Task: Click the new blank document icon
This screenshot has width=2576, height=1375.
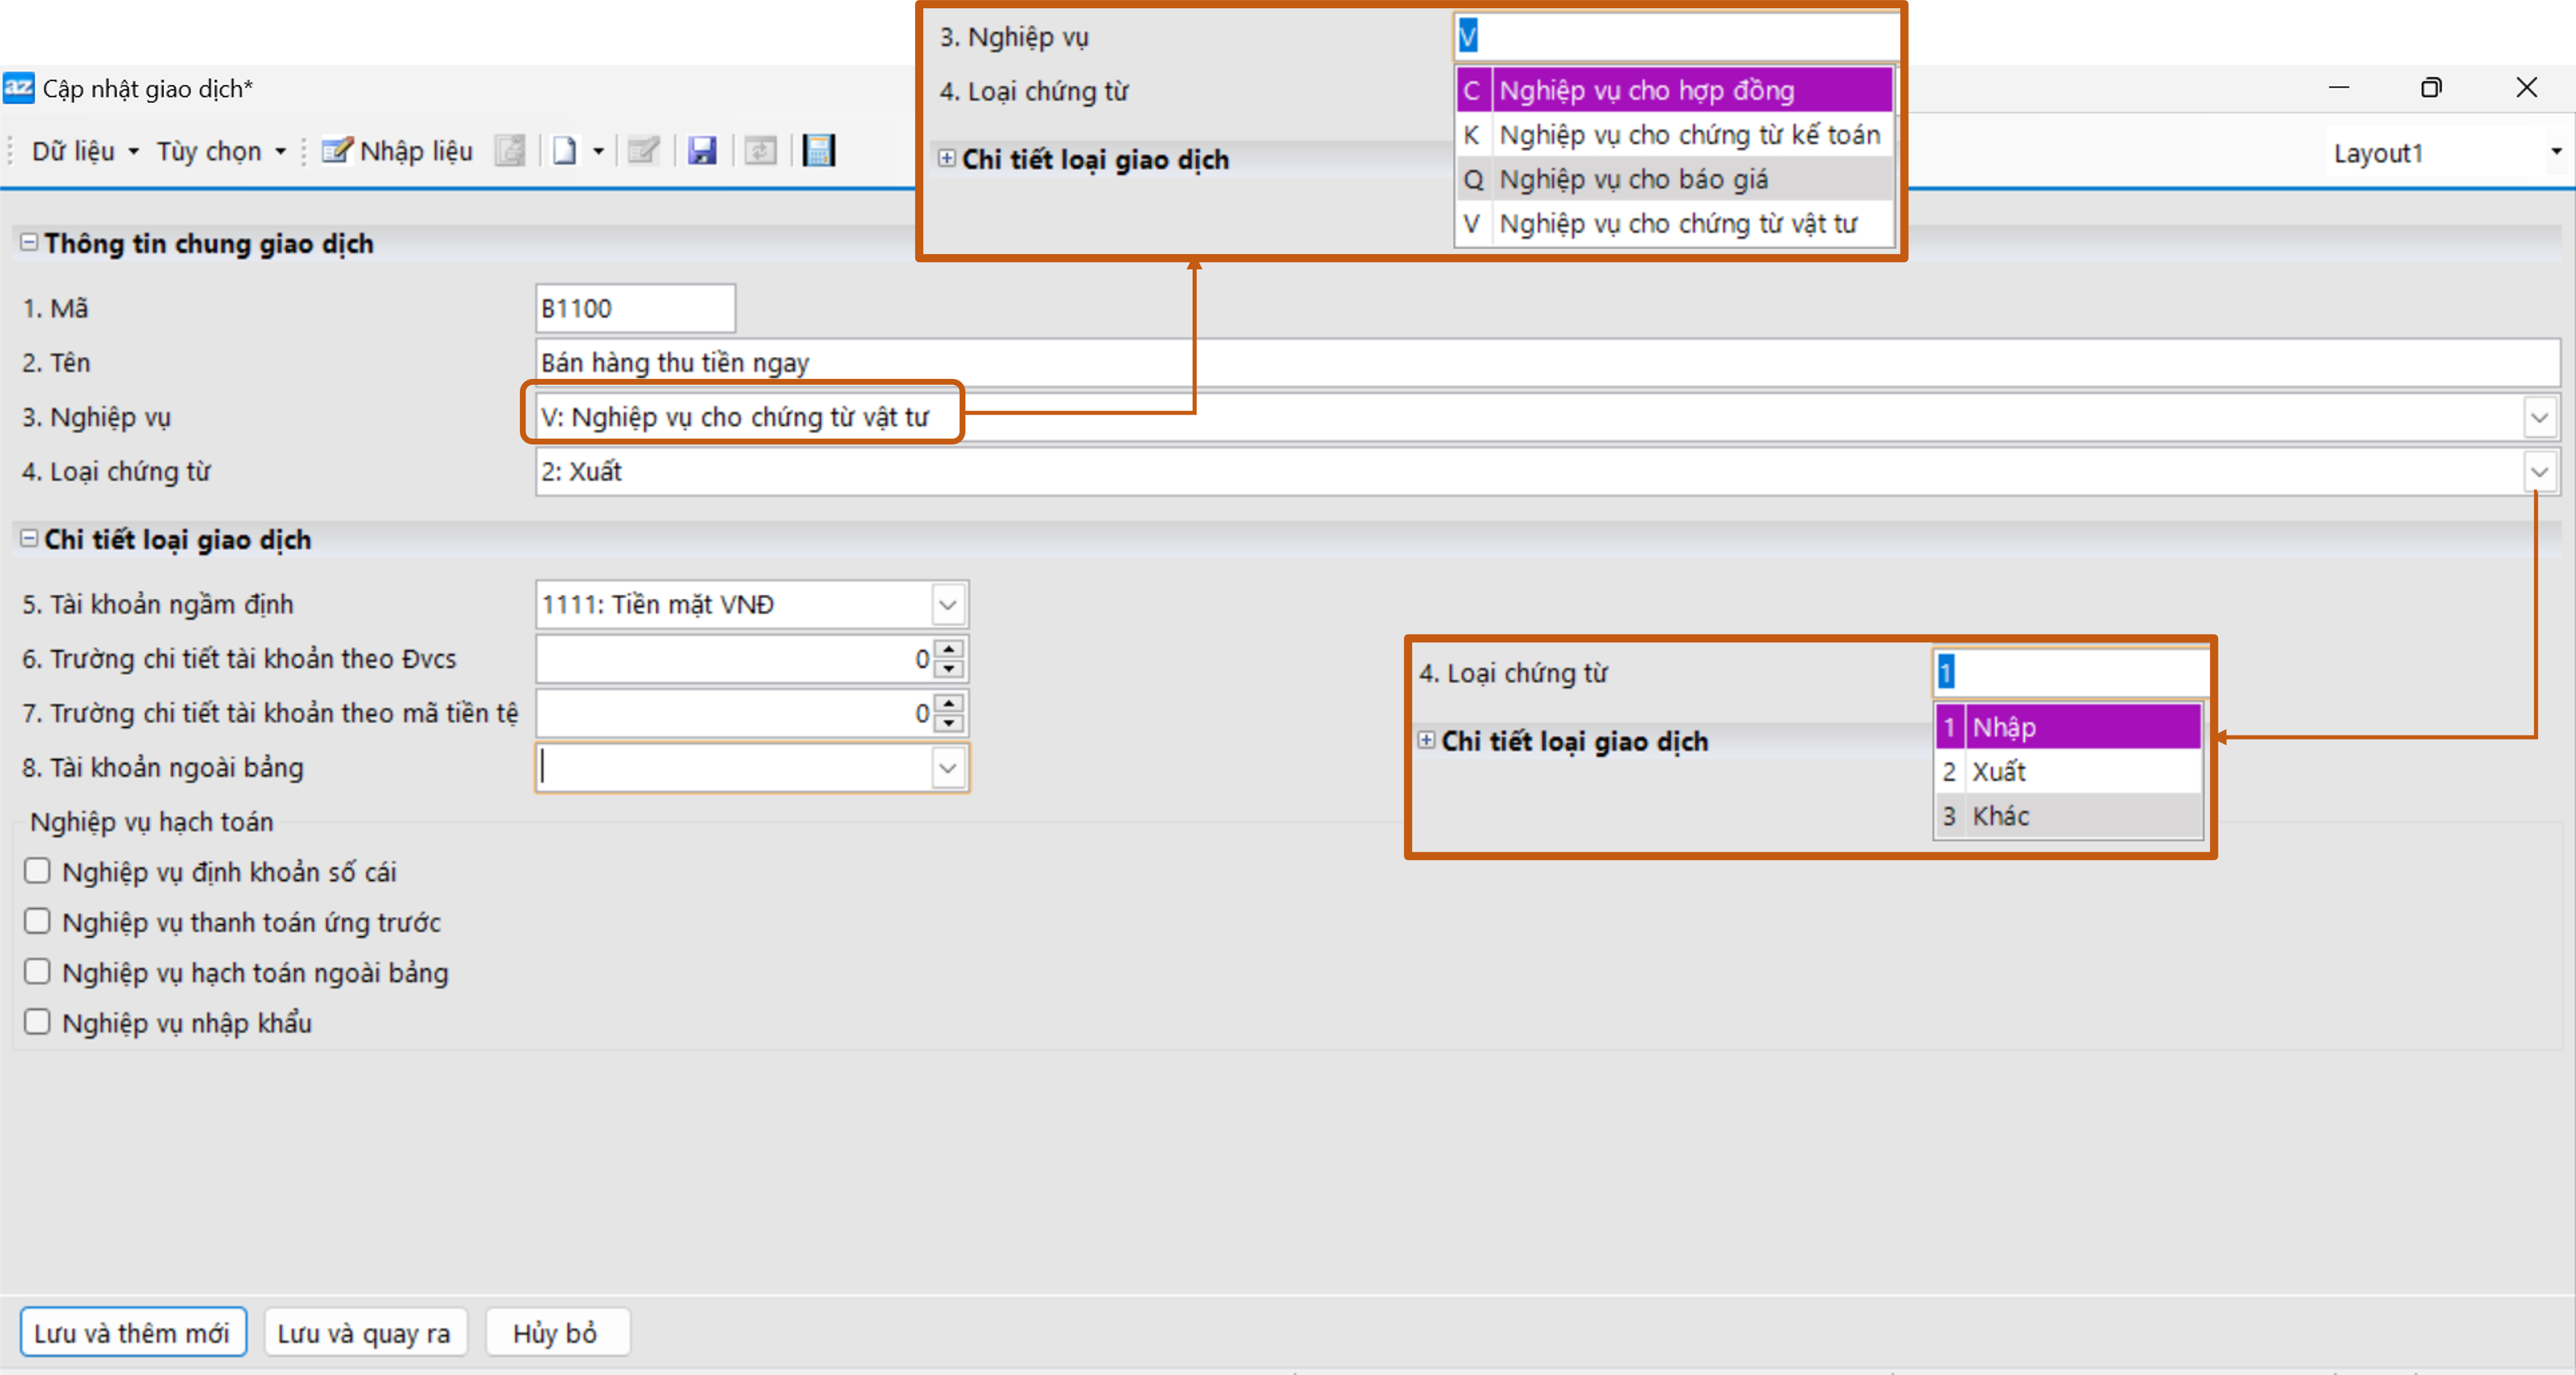Action: tap(565, 151)
